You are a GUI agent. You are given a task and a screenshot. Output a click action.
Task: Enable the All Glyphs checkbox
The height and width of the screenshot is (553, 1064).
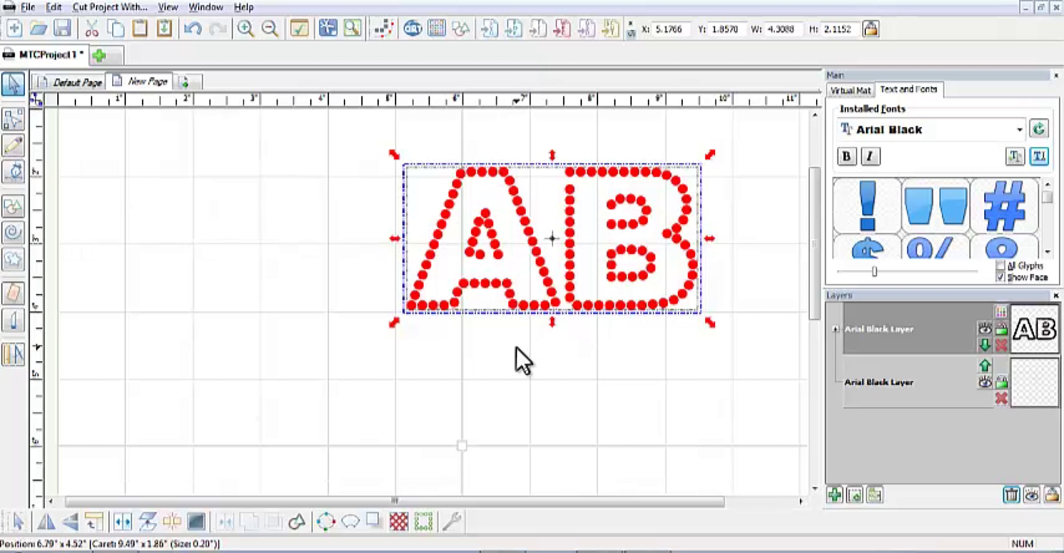[1000, 265]
